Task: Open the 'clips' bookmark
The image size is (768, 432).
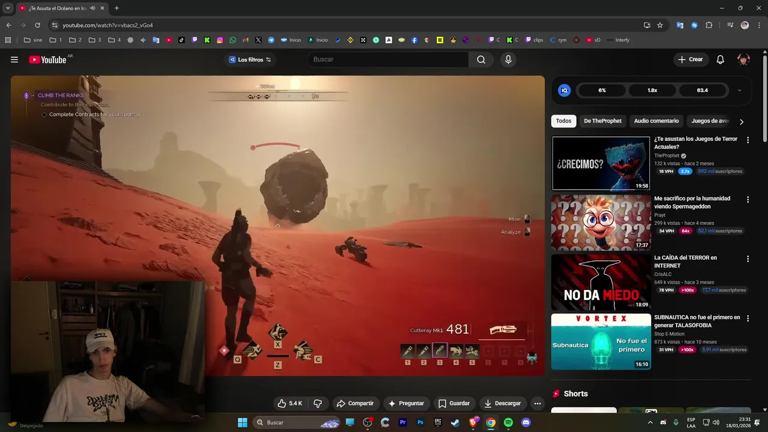Action: pyautogui.click(x=534, y=40)
